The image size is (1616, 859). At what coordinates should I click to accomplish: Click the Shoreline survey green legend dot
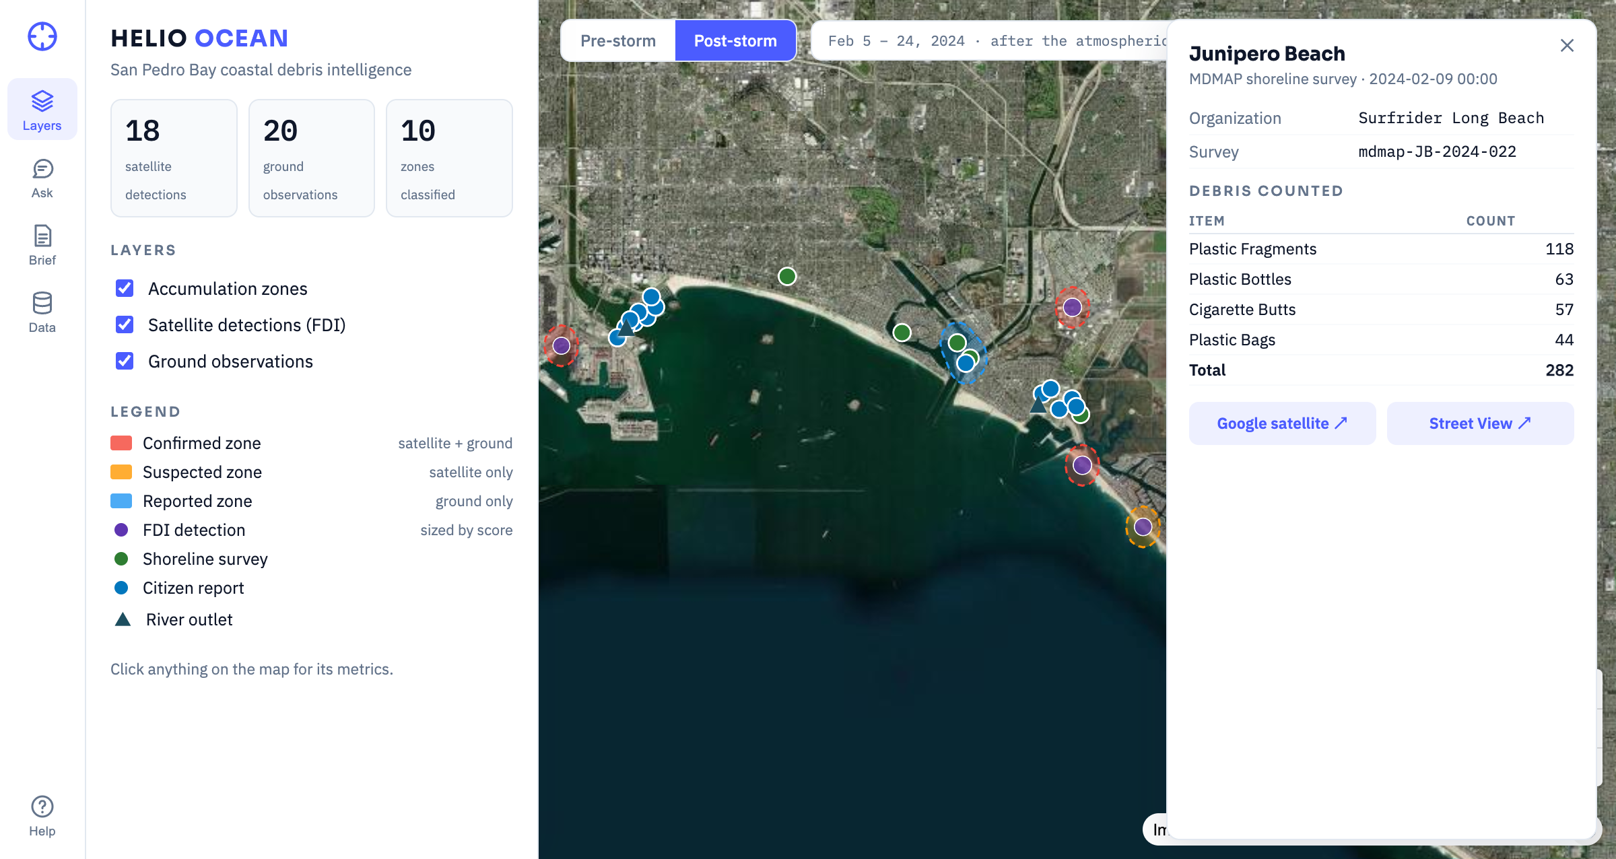121,559
